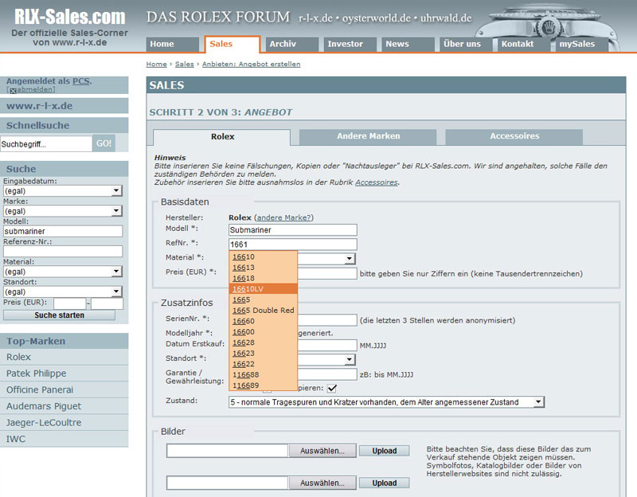Open the News navigation tab
Viewport: 637px width, 497px height.
click(408, 45)
